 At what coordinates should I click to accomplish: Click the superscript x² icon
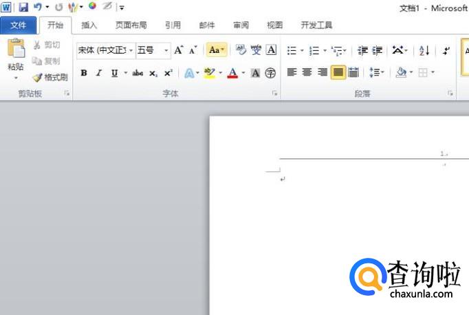[x=168, y=73]
